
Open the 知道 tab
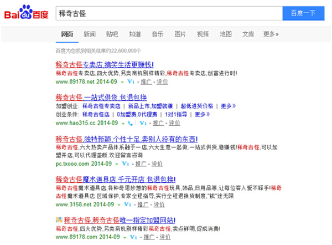pos(135,34)
